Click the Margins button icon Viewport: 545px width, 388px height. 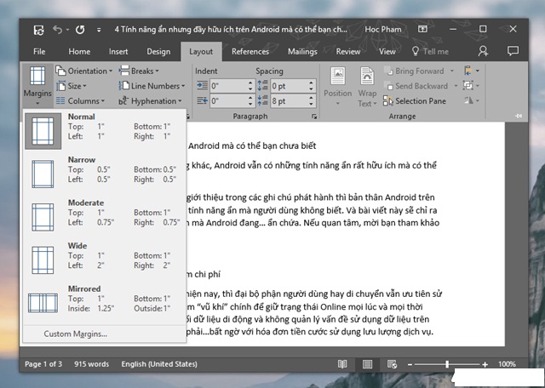(x=37, y=79)
